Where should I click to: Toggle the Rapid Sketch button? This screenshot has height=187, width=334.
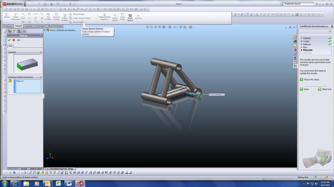[130, 17]
